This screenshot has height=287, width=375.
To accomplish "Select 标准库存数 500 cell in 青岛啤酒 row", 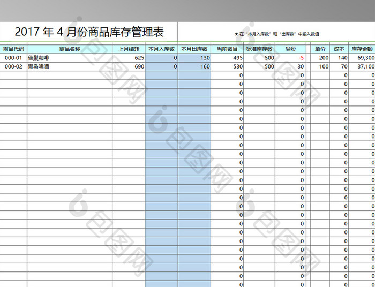I will 259,67.
